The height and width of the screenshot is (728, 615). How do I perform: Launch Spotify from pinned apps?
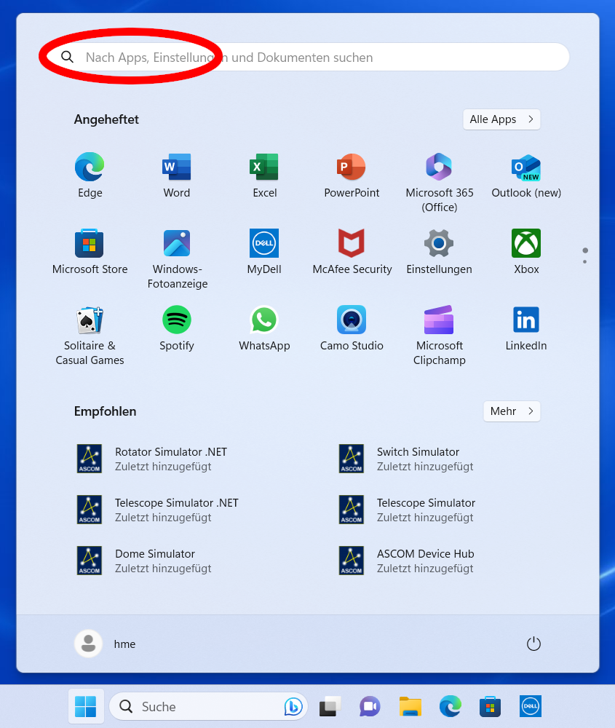(176, 328)
